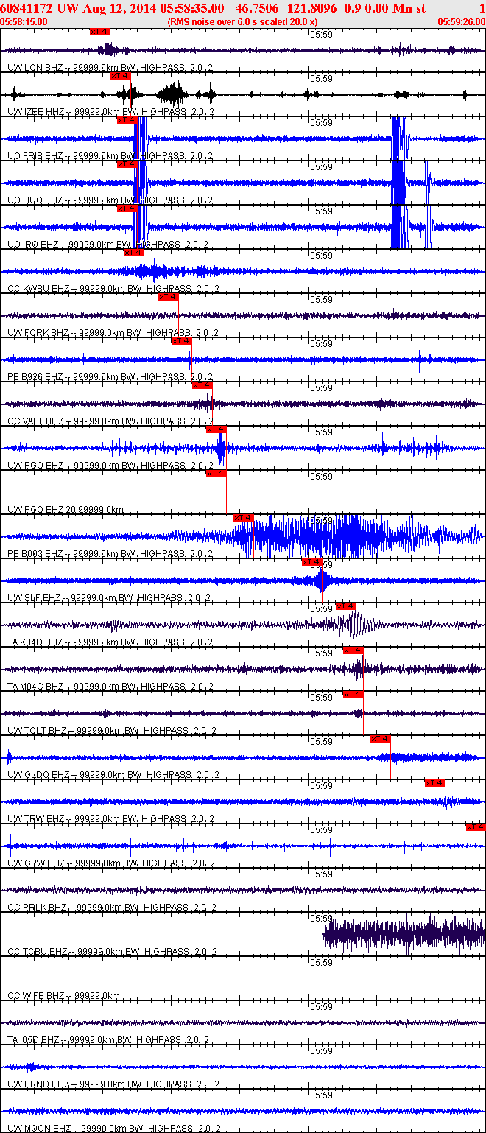Image resolution: width=486 pixels, height=1133 pixels.
Task: Click the '05:59' tick label on the UW LON row
Action: 321,34
